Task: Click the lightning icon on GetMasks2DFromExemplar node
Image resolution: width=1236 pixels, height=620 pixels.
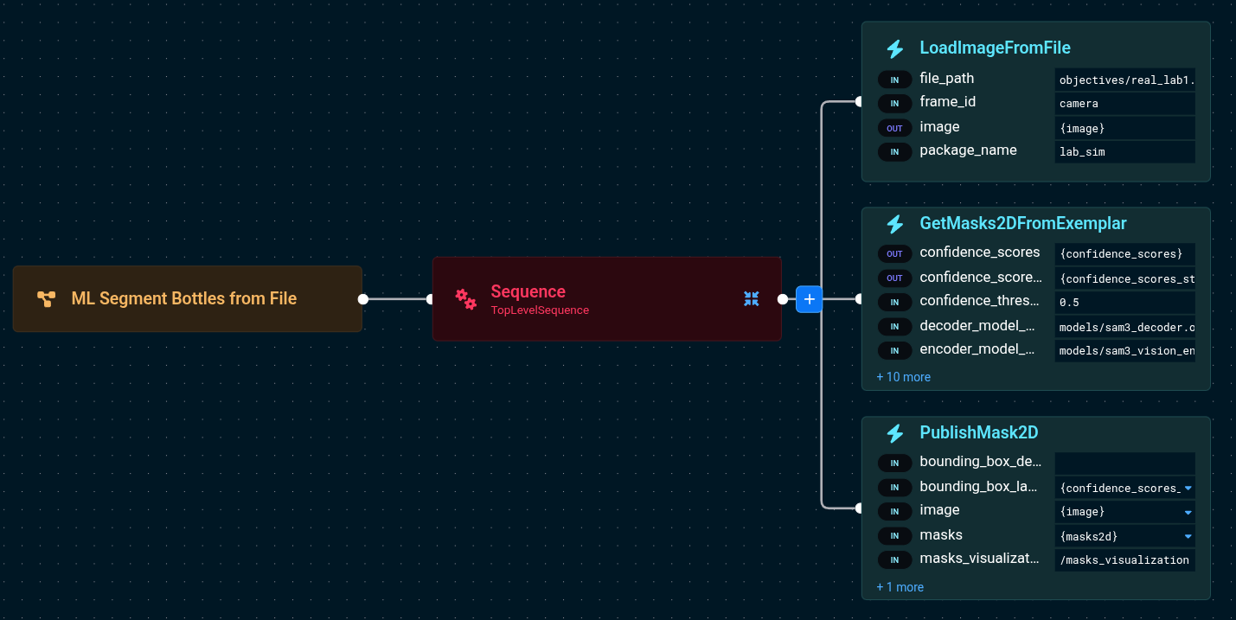Action: tap(894, 224)
